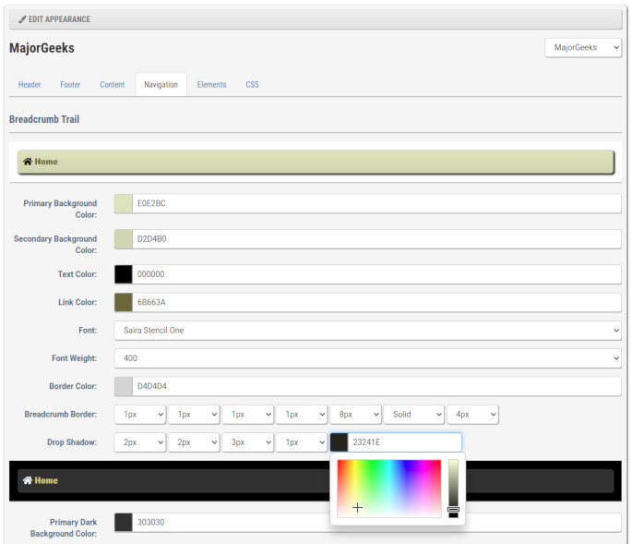Switch to the Header tab
This screenshot has height=544, width=632.
coord(30,85)
